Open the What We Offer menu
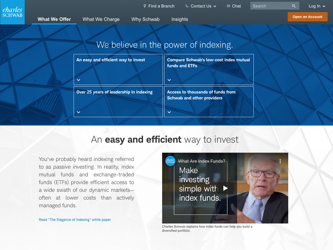333x250 pixels. pyautogui.click(x=54, y=19)
